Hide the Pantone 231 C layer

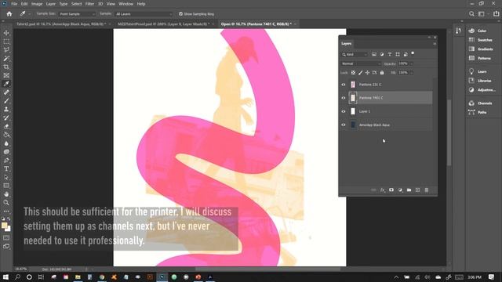[344, 85]
